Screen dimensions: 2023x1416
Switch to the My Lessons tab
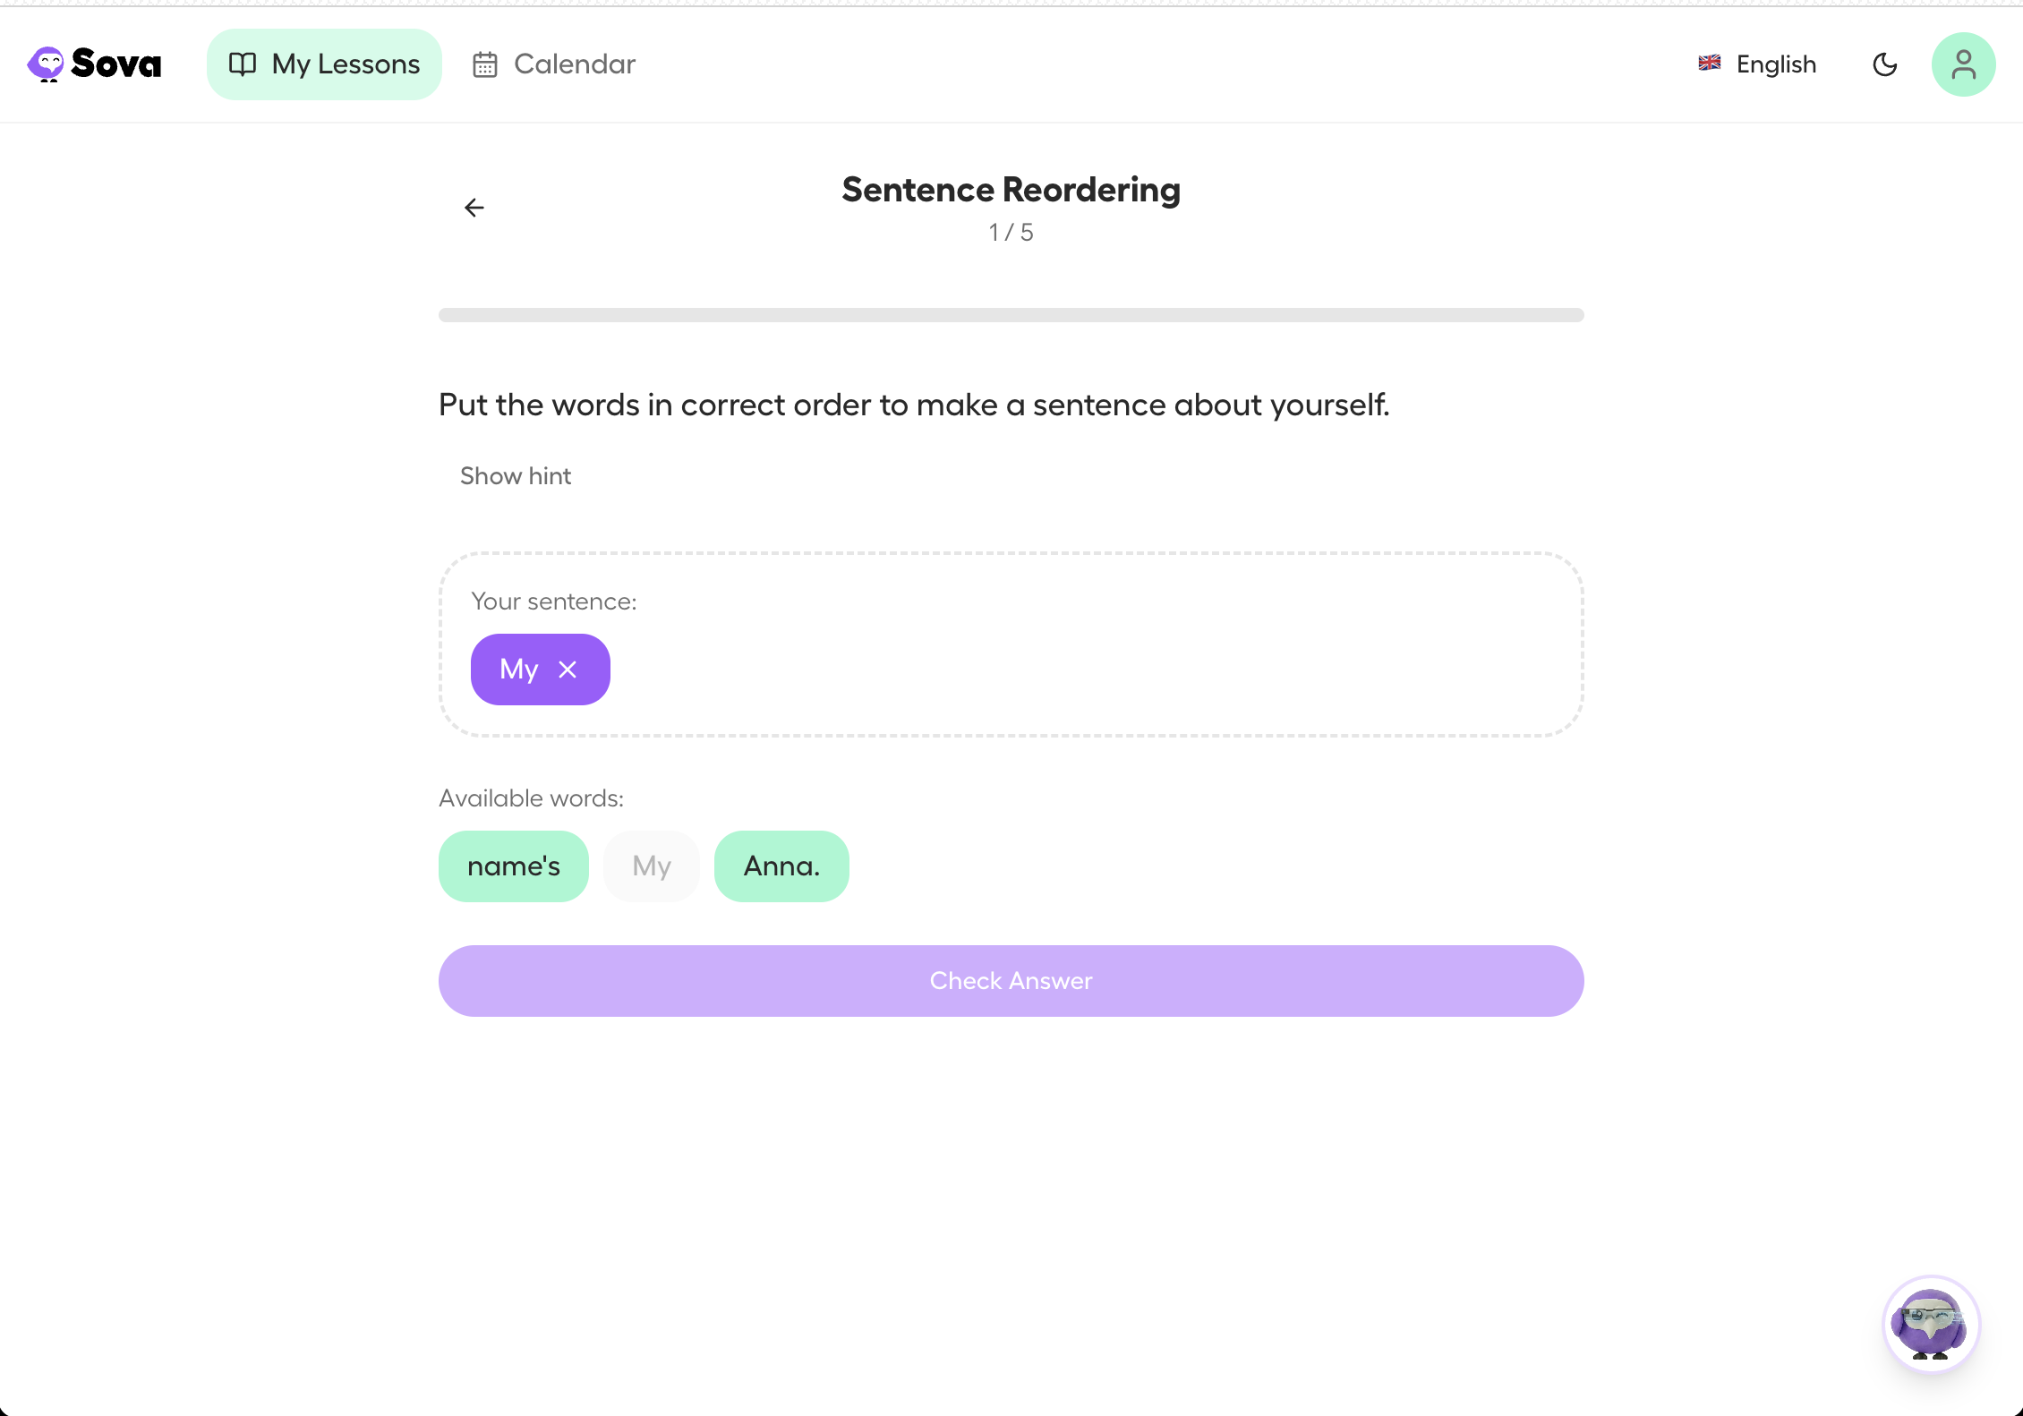325,64
